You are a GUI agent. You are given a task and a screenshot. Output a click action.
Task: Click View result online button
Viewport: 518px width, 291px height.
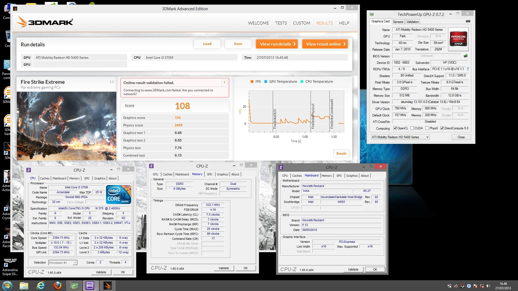[x=325, y=44]
